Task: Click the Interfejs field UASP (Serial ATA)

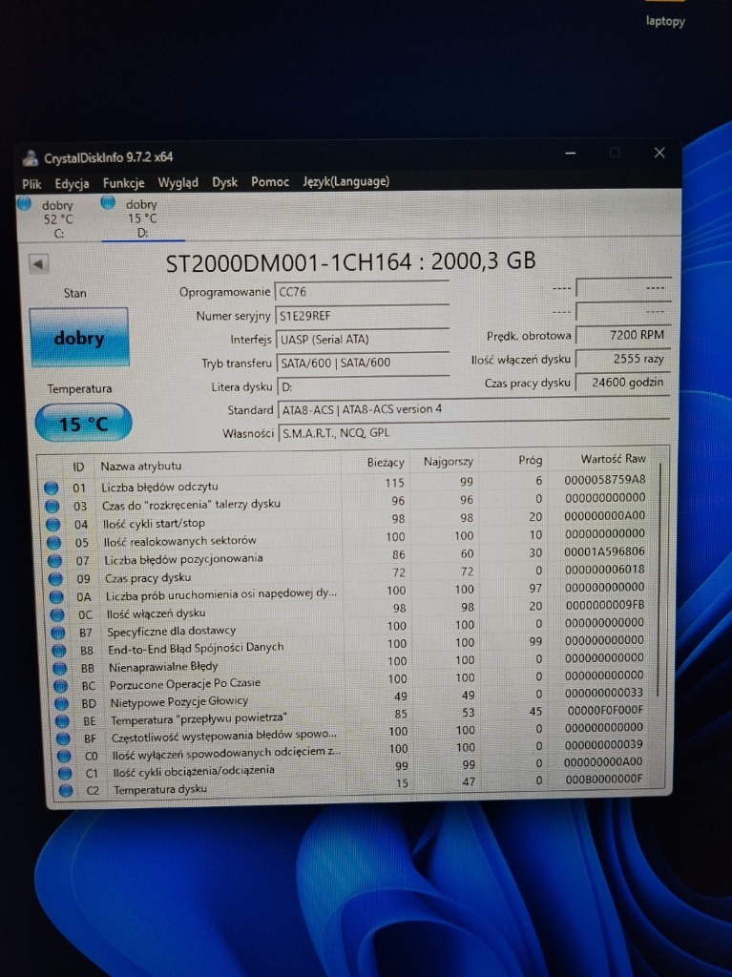Action: coord(362,340)
